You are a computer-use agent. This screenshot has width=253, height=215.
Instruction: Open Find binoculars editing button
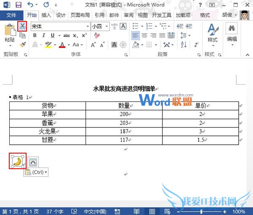231,28
